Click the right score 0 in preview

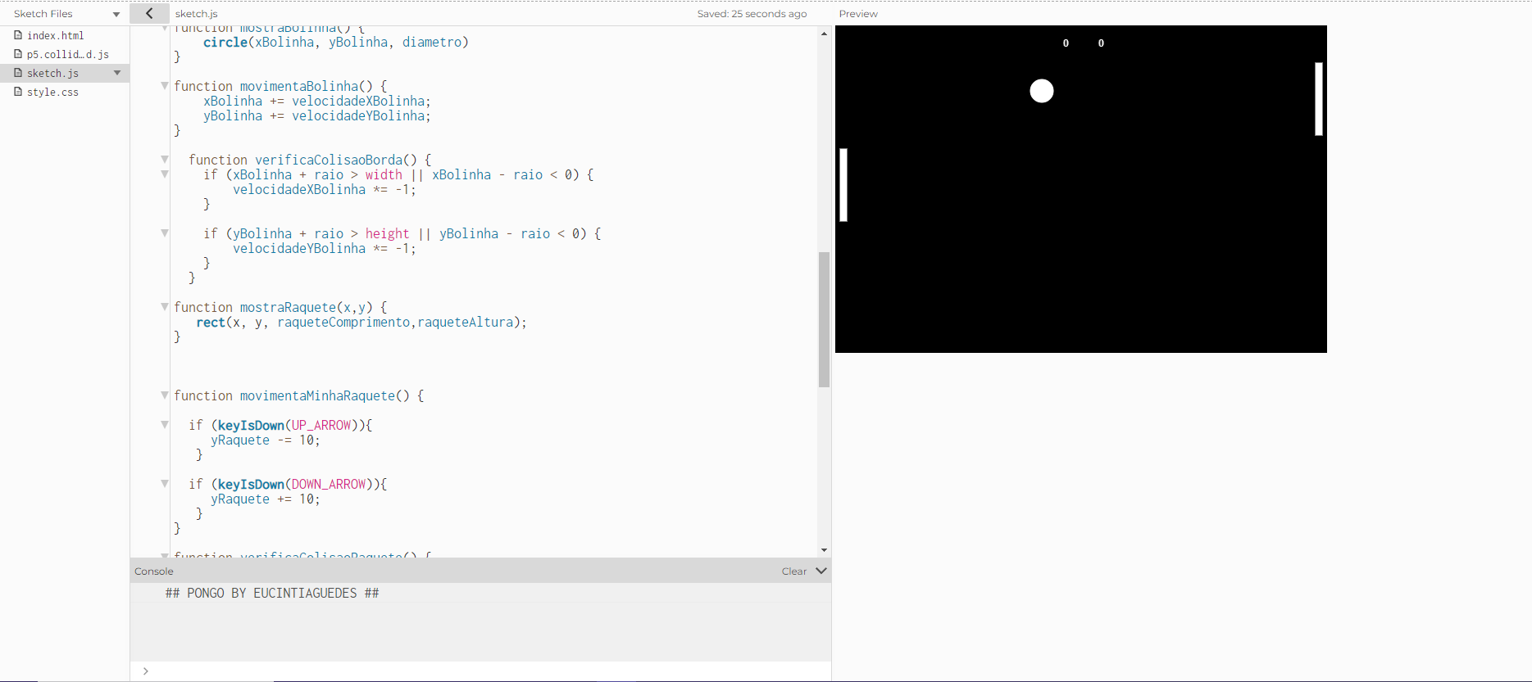click(x=1101, y=43)
